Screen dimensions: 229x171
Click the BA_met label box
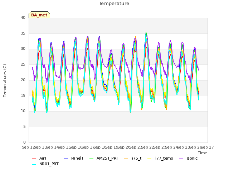pos(39,15)
